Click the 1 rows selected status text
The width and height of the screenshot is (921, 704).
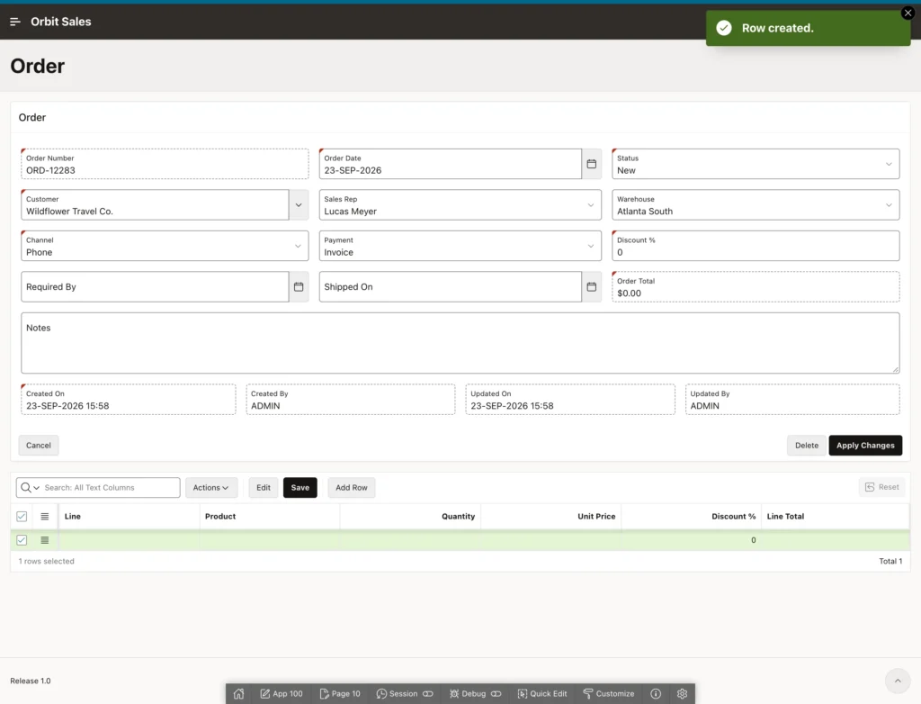(x=47, y=561)
